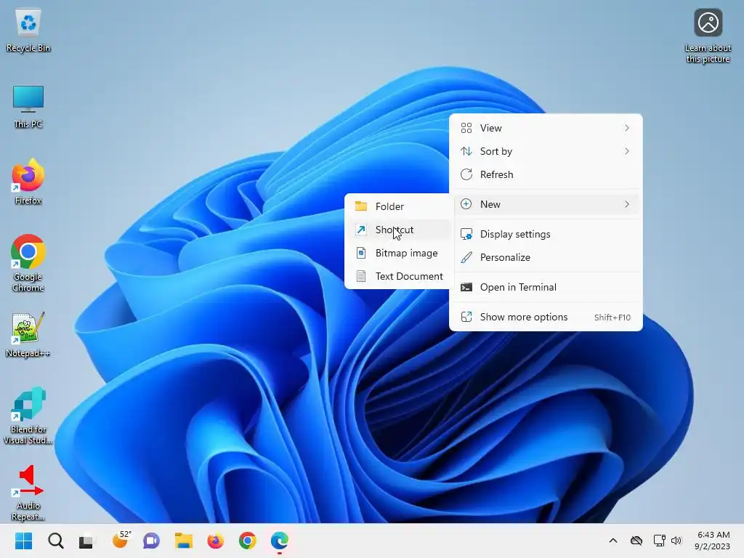
Task: Open the weather widget showing 52°
Action: click(x=121, y=541)
